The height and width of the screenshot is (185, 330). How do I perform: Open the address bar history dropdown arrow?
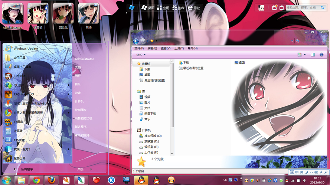[292, 41]
